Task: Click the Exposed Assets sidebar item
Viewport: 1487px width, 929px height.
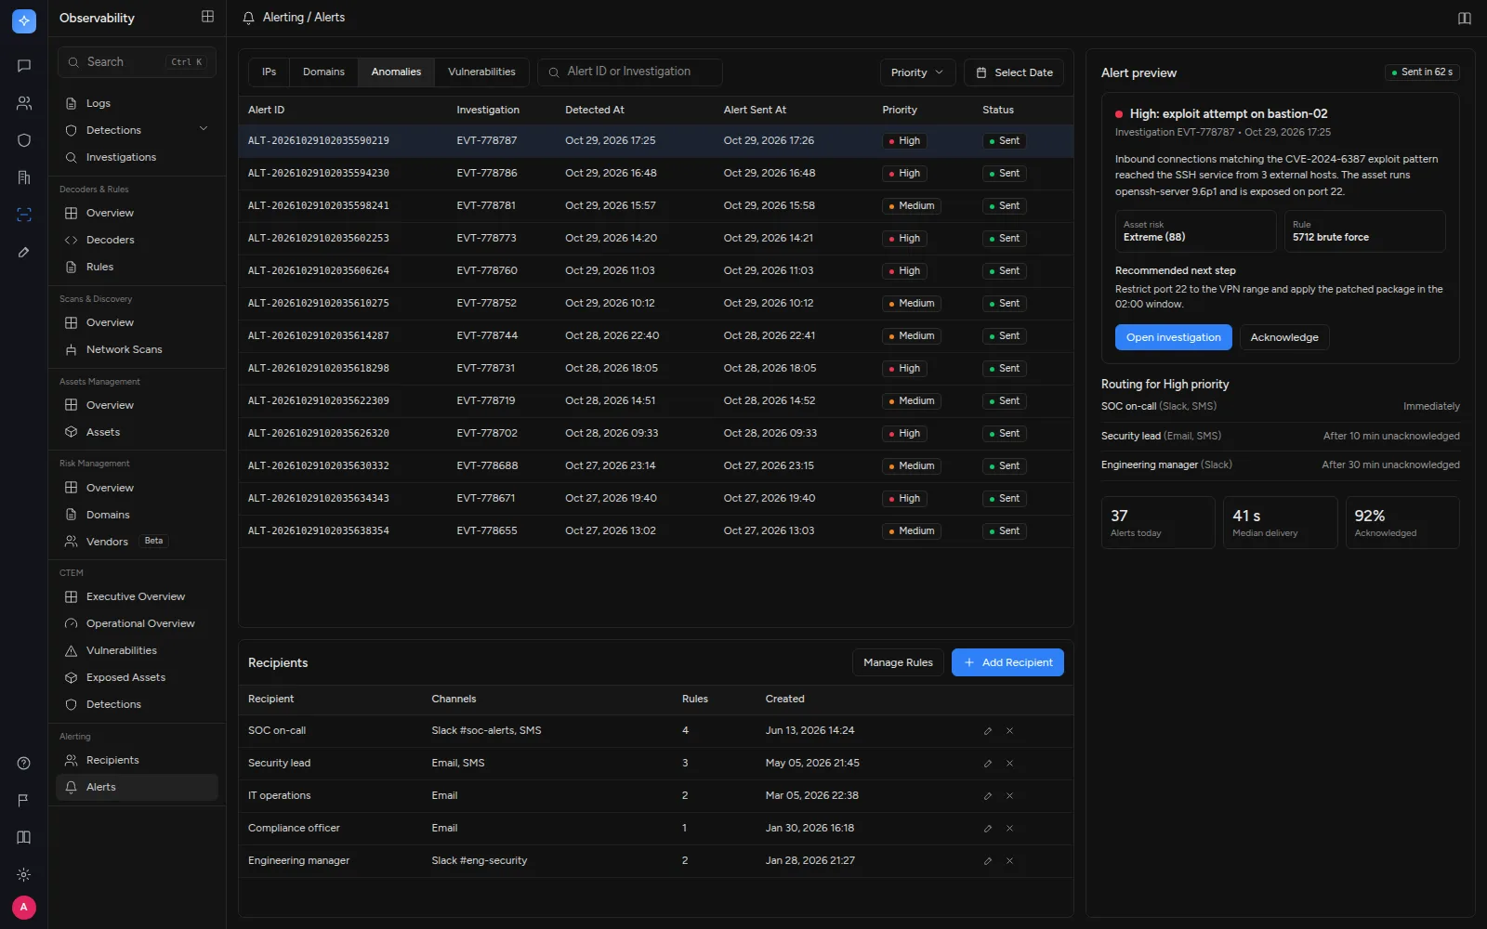Action: click(137, 677)
